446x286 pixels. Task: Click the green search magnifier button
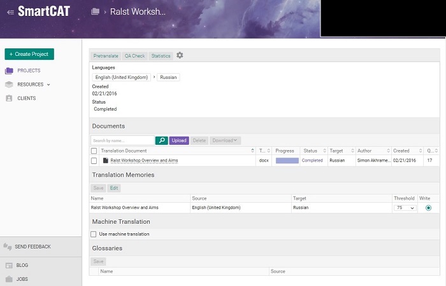pos(162,140)
